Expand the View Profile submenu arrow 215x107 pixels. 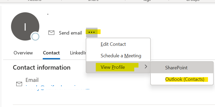pyautogui.click(x=146, y=67)
